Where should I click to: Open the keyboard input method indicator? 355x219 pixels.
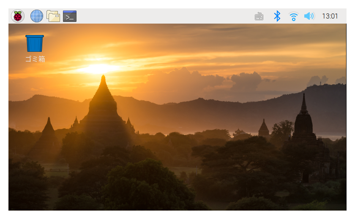[259, 16]
